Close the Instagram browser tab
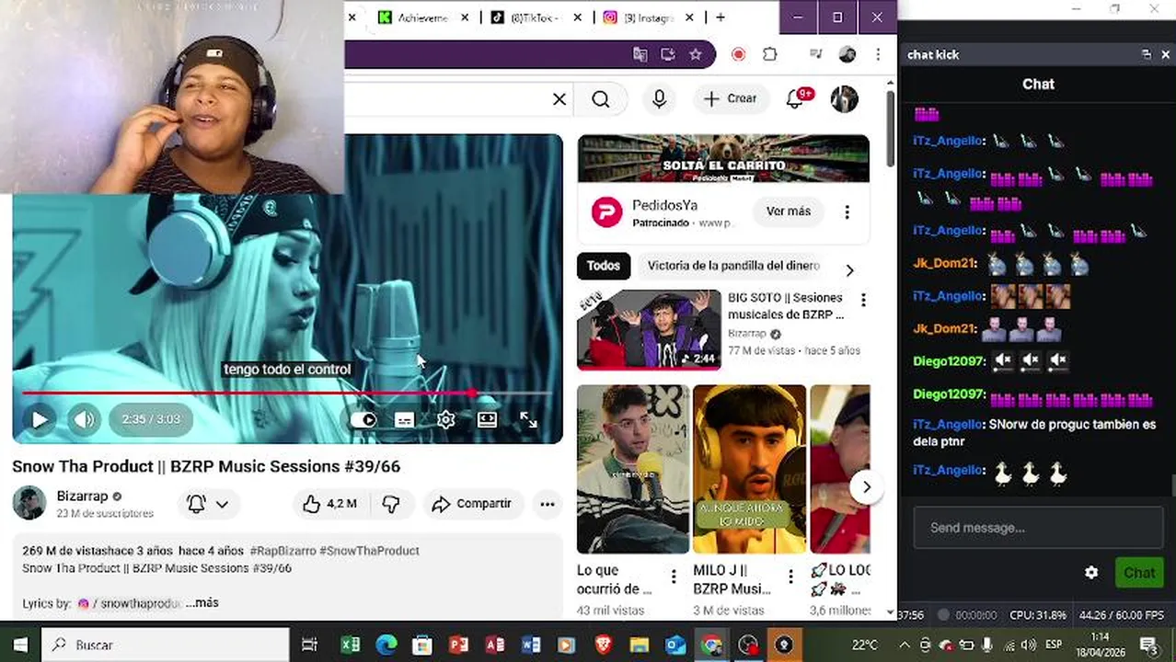The height and width of the screenshot is (662, 1176). [x=690, y=17]
